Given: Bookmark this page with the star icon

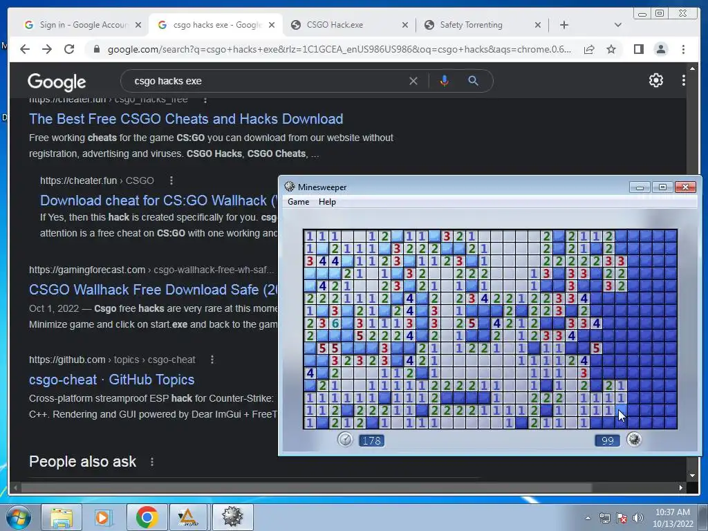Looking at the screenshot, I should point(611,49).
